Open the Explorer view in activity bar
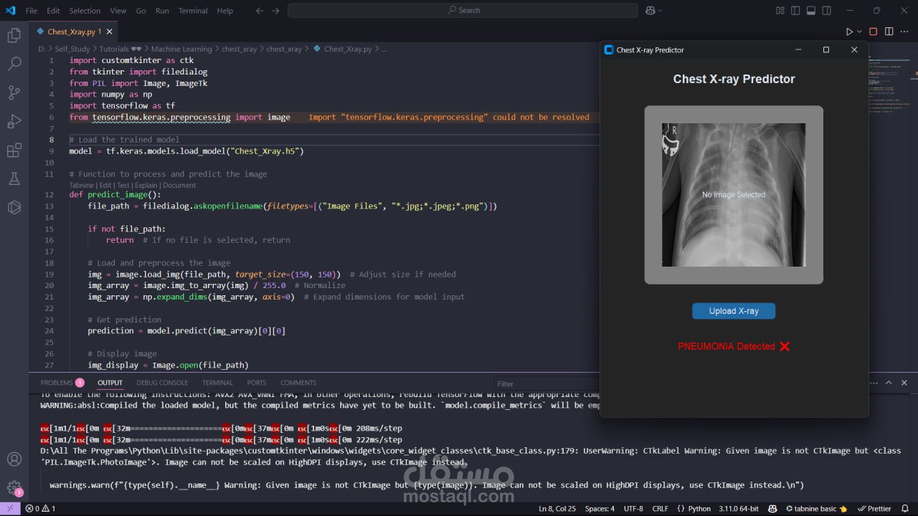The height and width of the screenshot is (516, 918). point(14,35)
